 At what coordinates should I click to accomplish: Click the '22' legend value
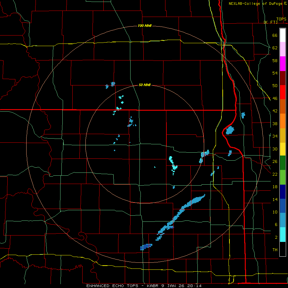click(x=275, y=174)
